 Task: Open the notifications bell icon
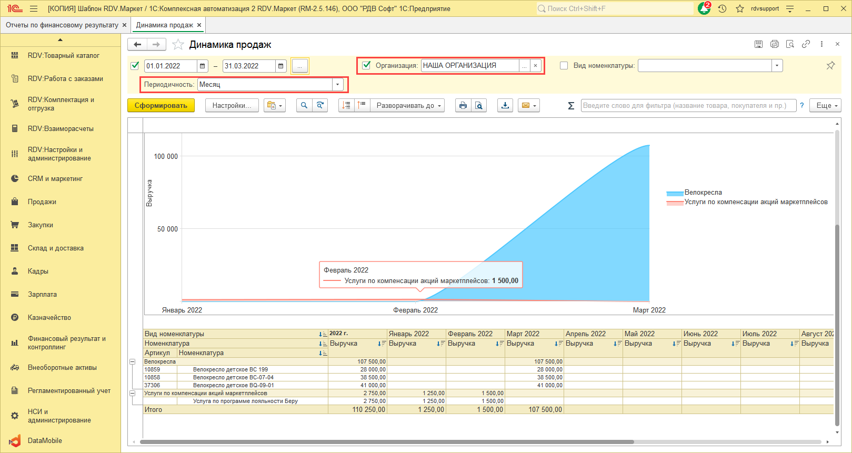click(704, 9)
